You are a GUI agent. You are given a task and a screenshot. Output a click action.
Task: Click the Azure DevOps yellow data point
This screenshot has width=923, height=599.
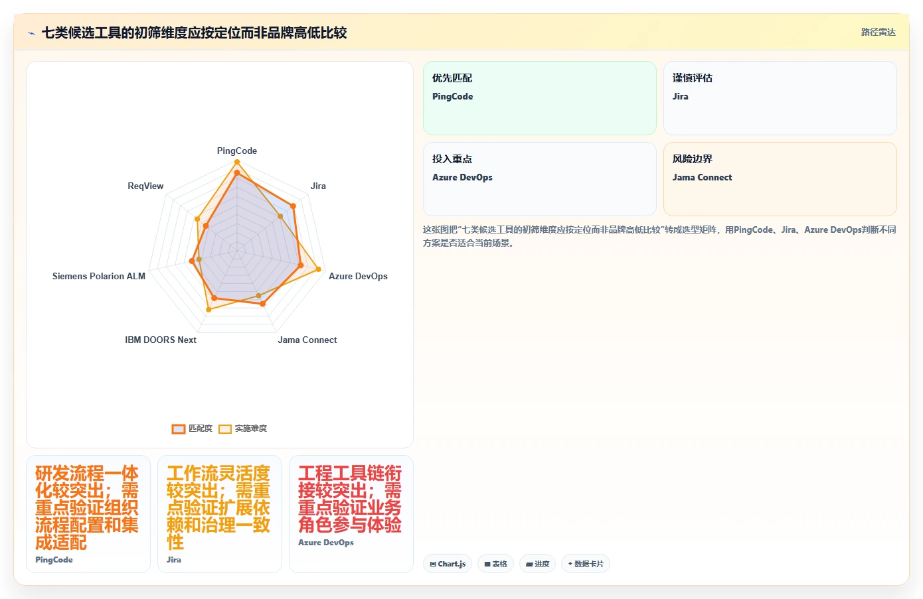[319, 269]
